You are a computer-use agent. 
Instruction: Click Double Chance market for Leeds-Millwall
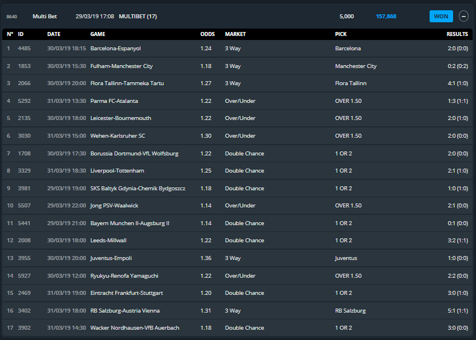245,241
